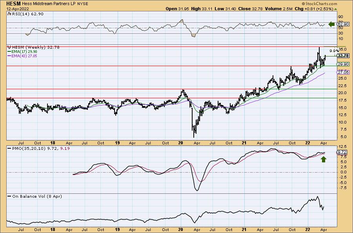
Task: Open the StockCharts.com copyright link
Action: point(319,4)
